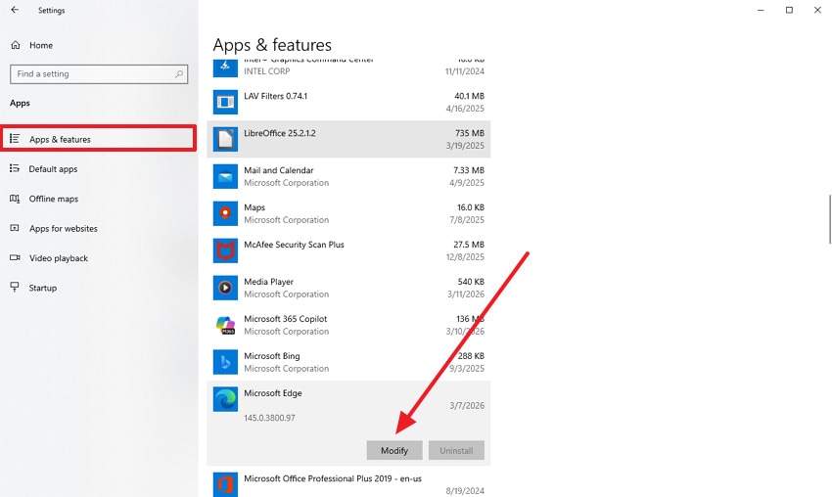Image resolution: width=832 pixels, height=497 pixels.
Task: Close the Settings window
Action: [817, 10]
